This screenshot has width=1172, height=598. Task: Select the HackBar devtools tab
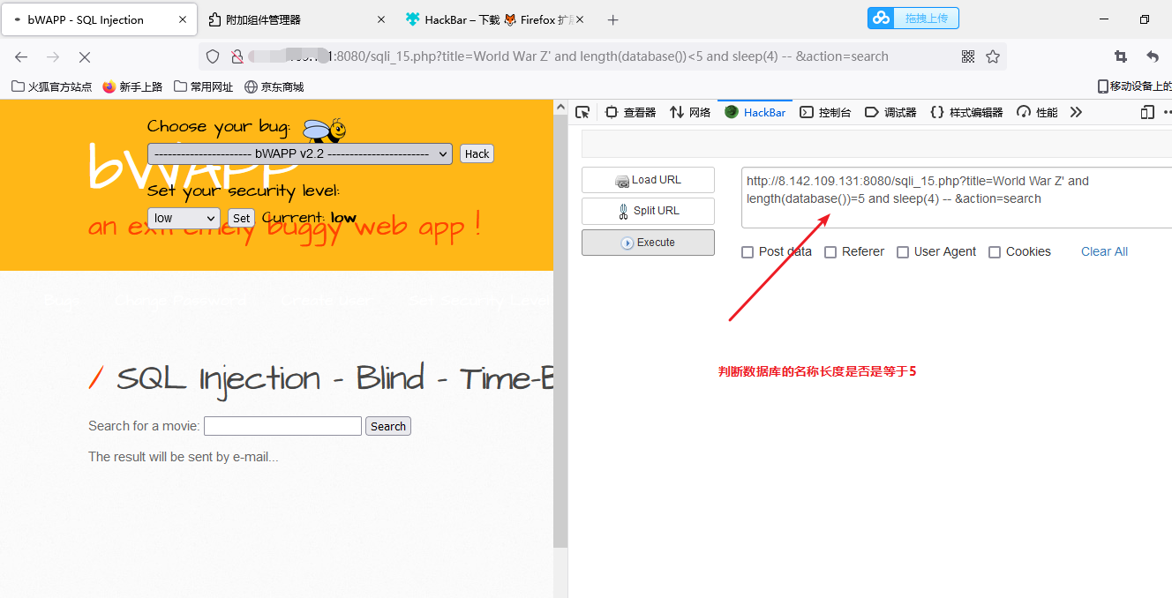755,112
